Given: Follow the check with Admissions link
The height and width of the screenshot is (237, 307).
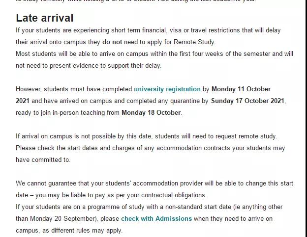Looking at the screenshot, I should 156,219.
